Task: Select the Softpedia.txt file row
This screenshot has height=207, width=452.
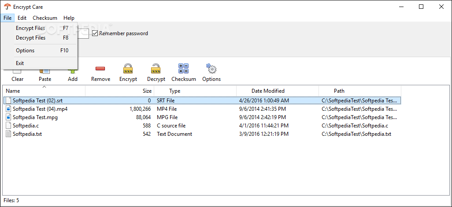Action: click(202, 134)
